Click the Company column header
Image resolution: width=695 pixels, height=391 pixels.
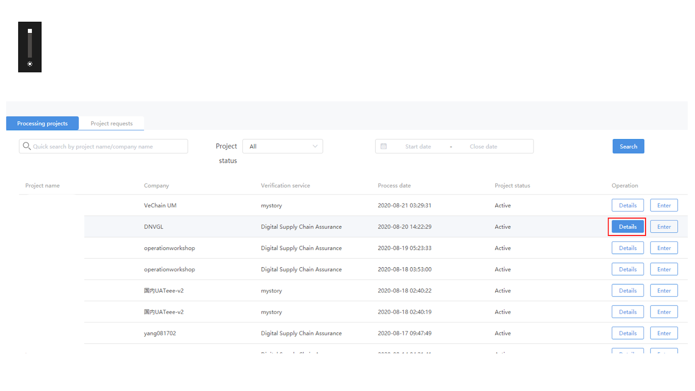(156, 186)
